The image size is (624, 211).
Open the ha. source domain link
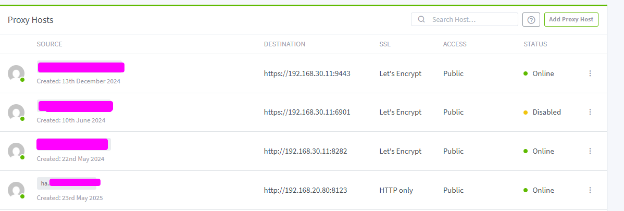(x=68, y=183)
